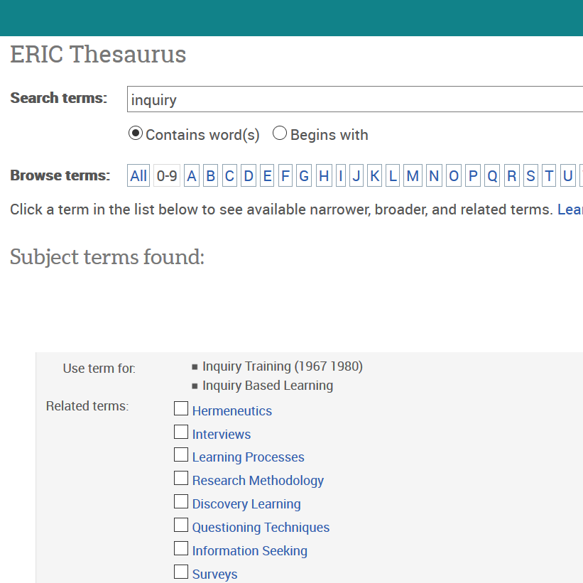Open the Discovery Learning term link
The image size is (583, 583).
pyautogui.click(x=246, y=504)
